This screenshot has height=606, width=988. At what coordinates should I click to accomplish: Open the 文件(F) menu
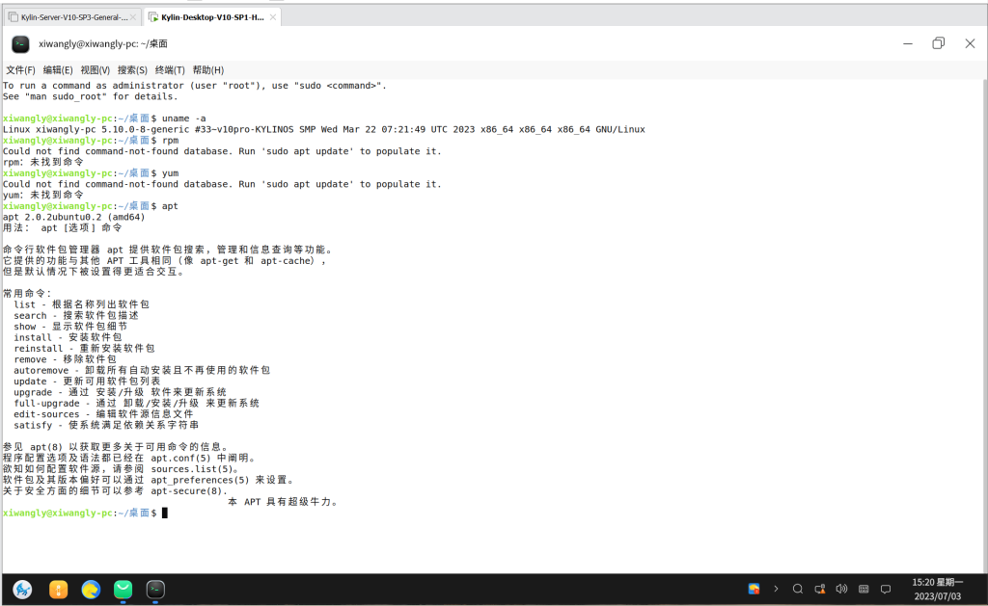pyautogui.click(x=20, y=70)
